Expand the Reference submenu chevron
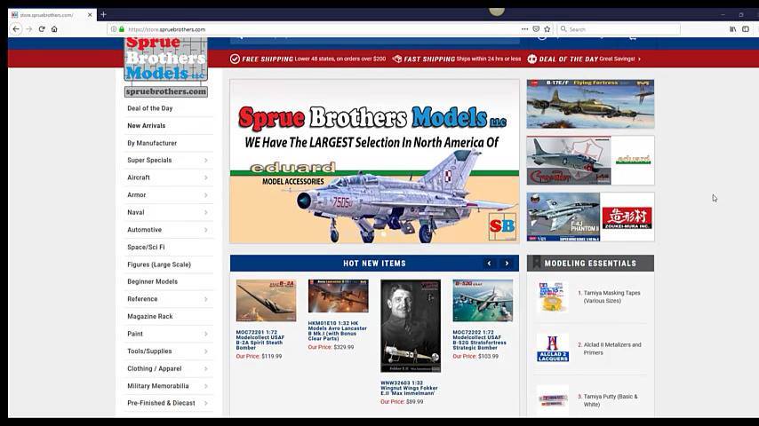The height and width of the screenshot is (426, 759). [x=205, y=299]
